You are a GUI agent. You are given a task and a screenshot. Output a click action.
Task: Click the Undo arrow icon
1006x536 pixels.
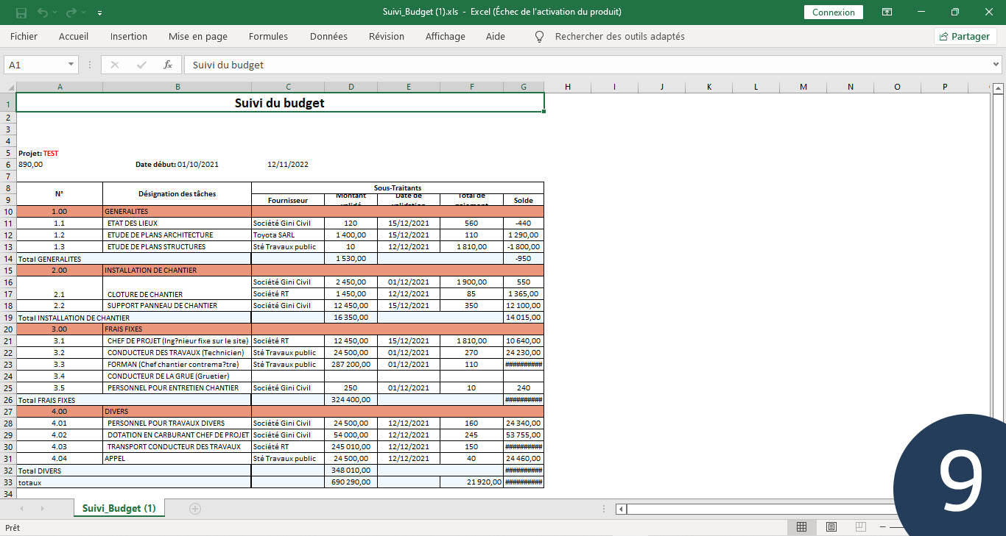tap(43, 12)
